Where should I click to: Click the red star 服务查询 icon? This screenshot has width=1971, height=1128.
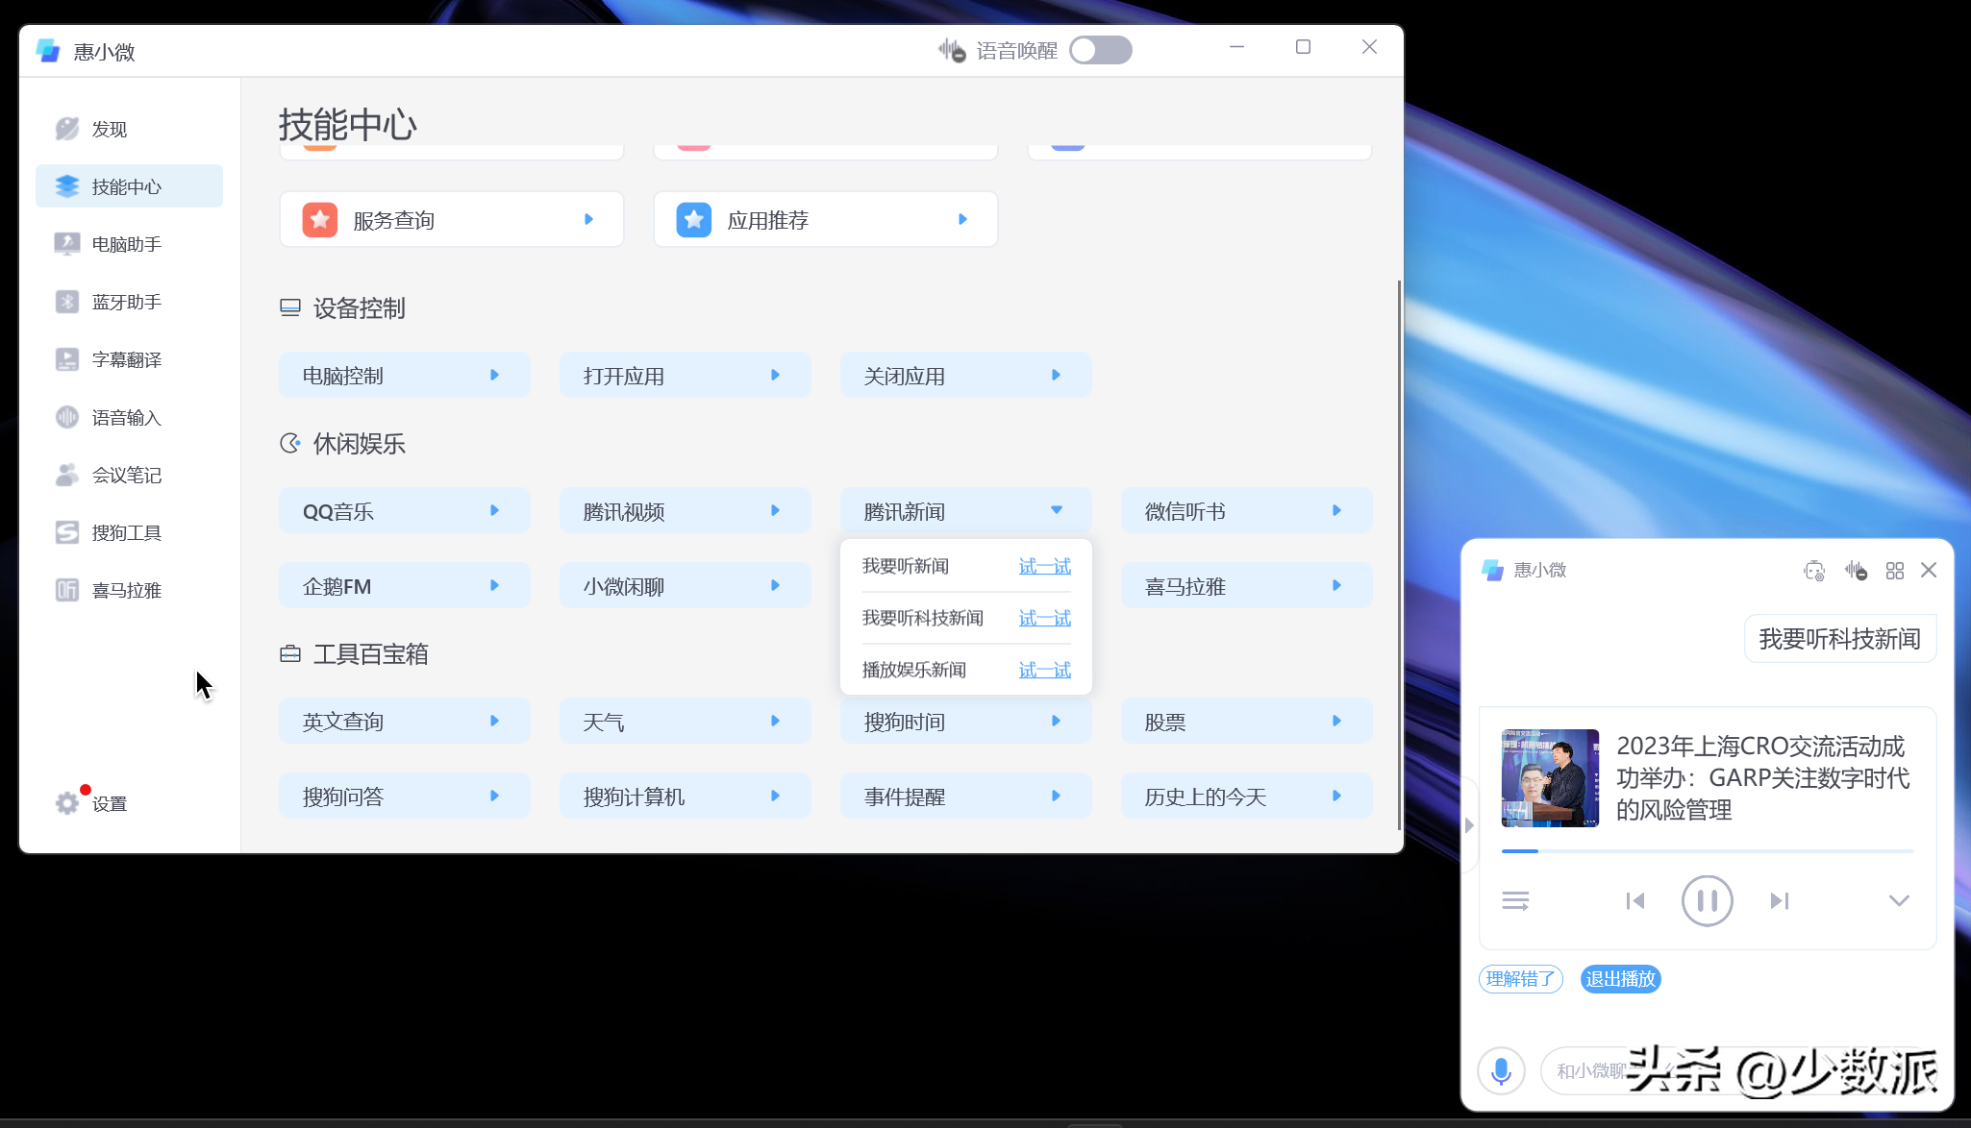click(x=320, y=220)
